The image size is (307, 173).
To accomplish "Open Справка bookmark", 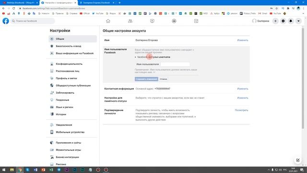I will click(72, 13).
